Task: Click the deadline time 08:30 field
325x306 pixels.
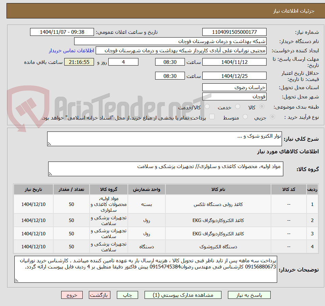Action: click(170, 62)
